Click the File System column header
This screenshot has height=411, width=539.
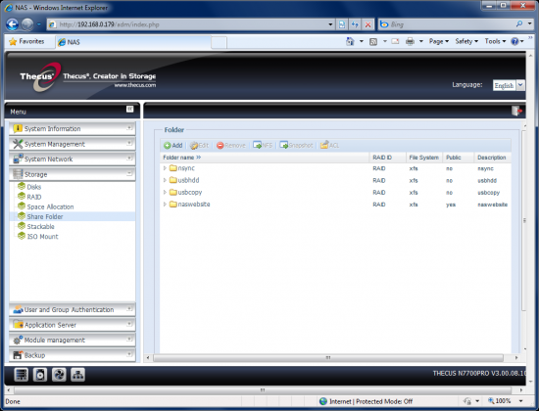[423, 158]
